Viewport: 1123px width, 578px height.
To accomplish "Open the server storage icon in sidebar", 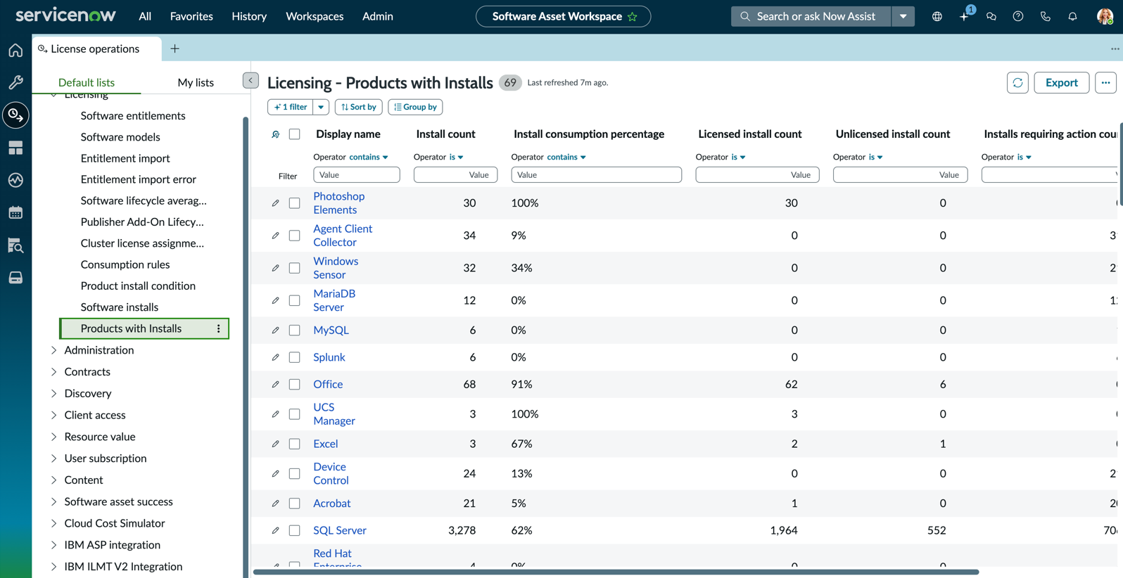I will pos(15,278).
